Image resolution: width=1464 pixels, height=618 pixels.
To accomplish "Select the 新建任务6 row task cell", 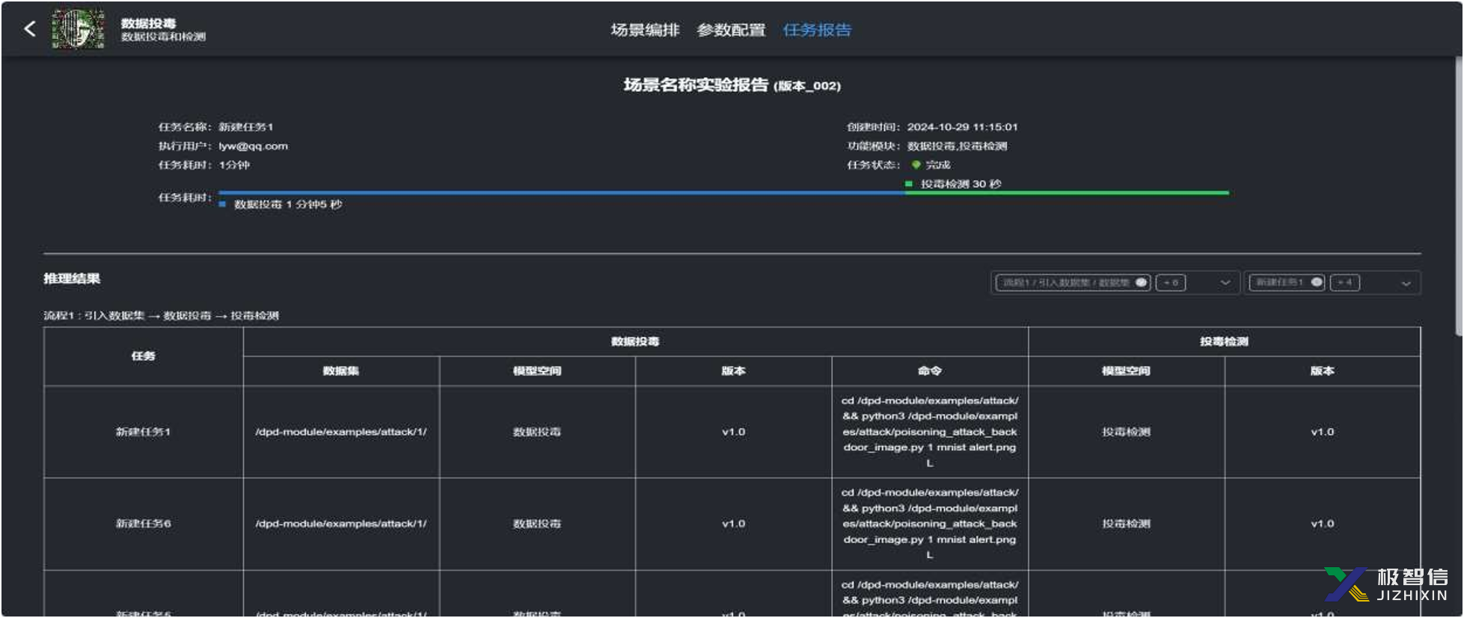I will (x=144, y=524).
